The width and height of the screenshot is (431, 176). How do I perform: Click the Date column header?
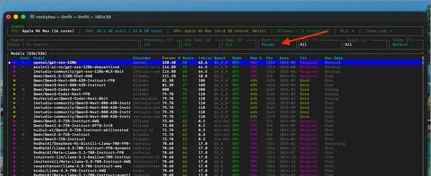284,58
